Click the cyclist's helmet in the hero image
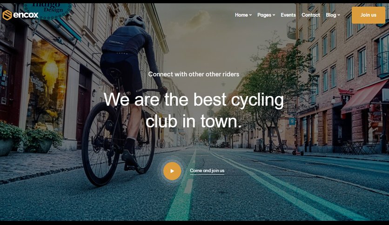The height and width of the screenshot is (225, 389). coord(135,21)
